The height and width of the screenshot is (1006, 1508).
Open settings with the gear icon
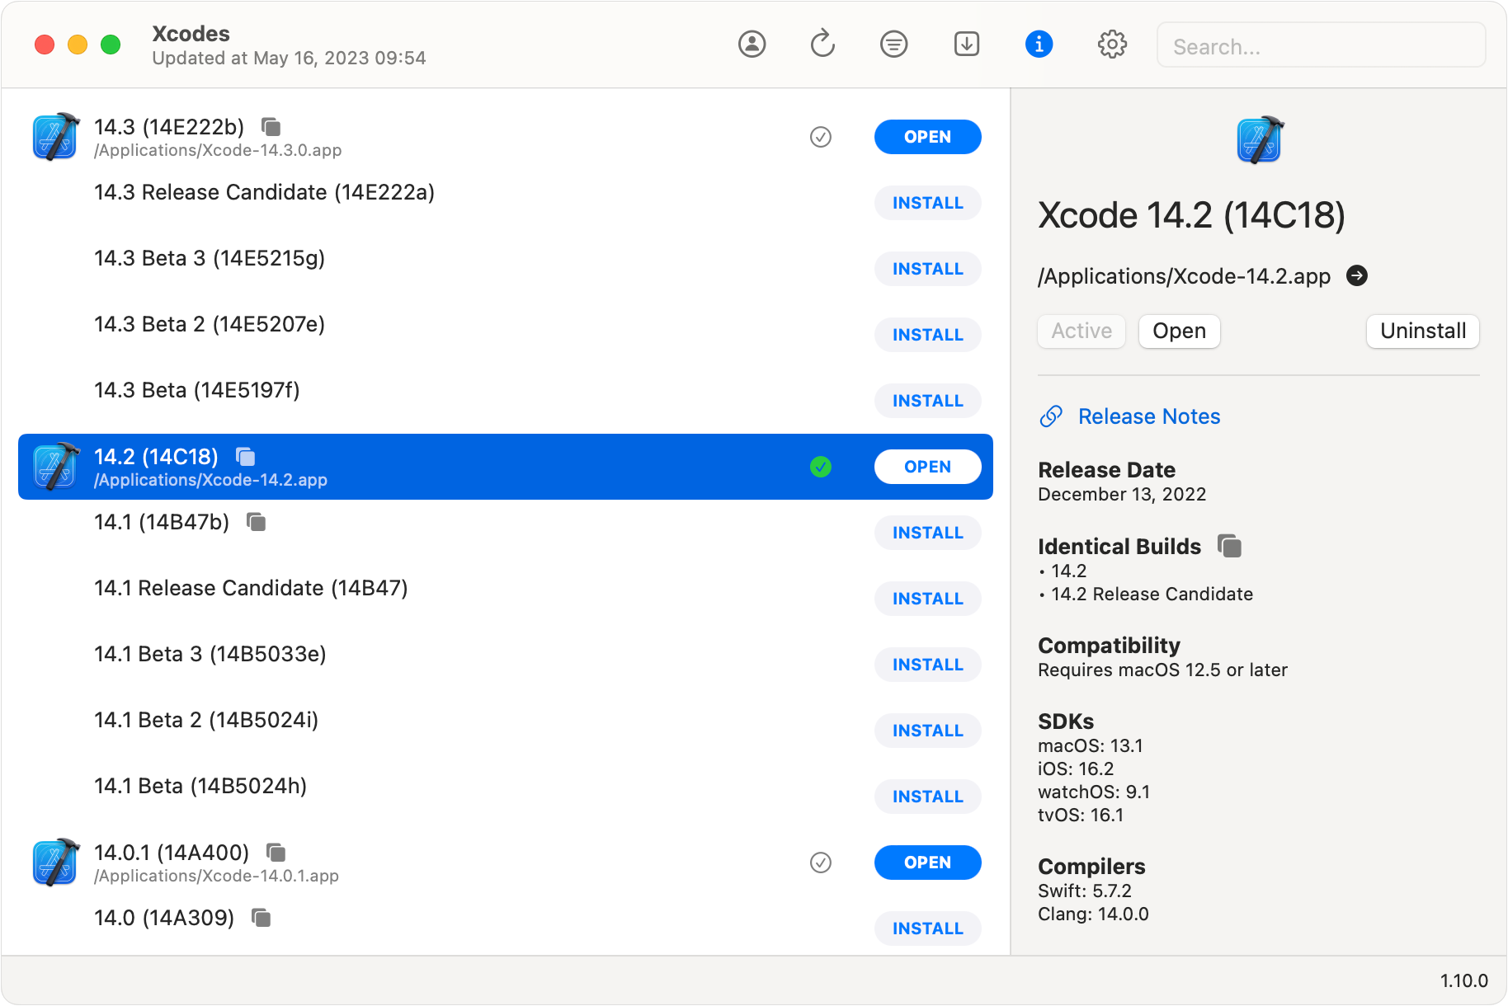pos(1112,44)
